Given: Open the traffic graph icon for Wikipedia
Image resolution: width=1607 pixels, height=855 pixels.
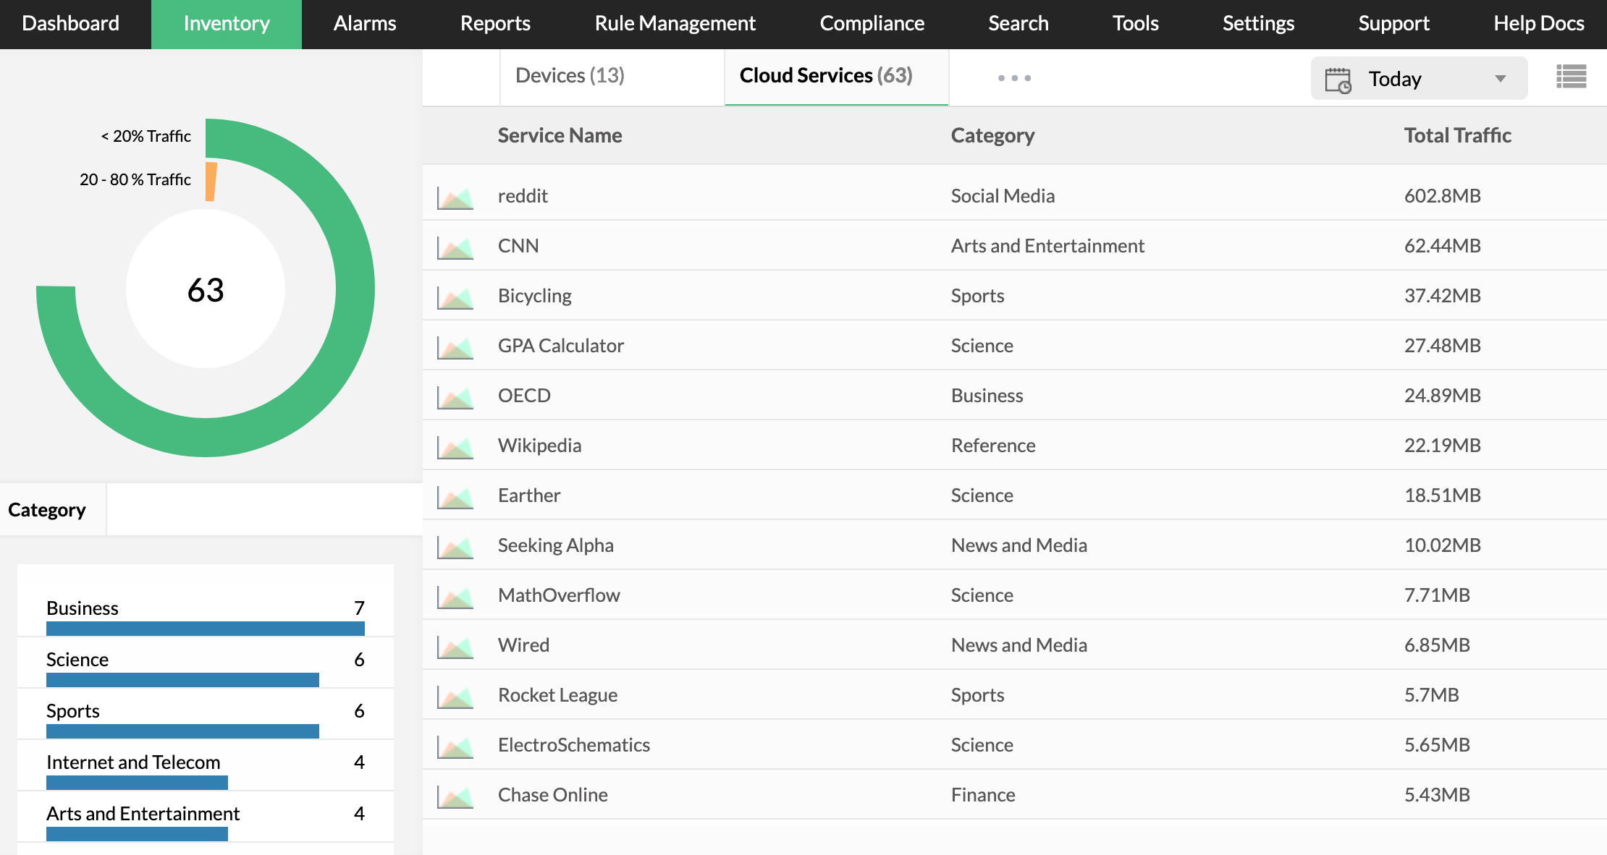Looking at the screenshot, I should 455,446.
